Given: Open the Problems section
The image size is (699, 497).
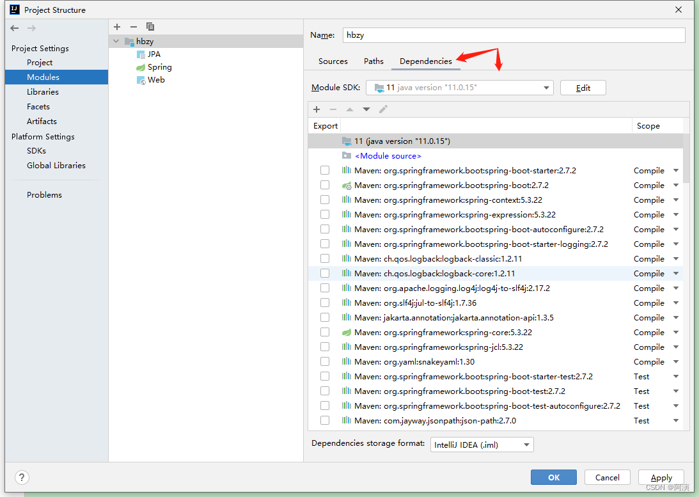Looking at the screenshot, I should pyautogui.click(x=44, y=195).
